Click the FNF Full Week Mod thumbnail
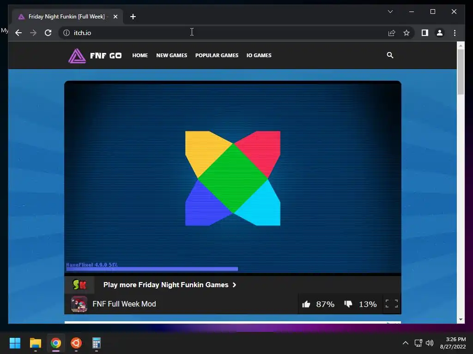Image resolution: width=473 pixels, height=354 pixels. click(79, 304)
